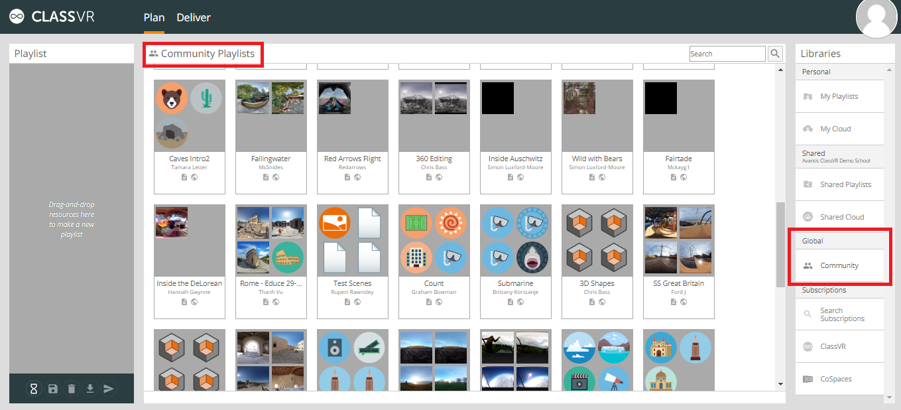Click the globe icon under Red Arrows Flight
This screenshot has height=410, width=901.
click(357, 177)
